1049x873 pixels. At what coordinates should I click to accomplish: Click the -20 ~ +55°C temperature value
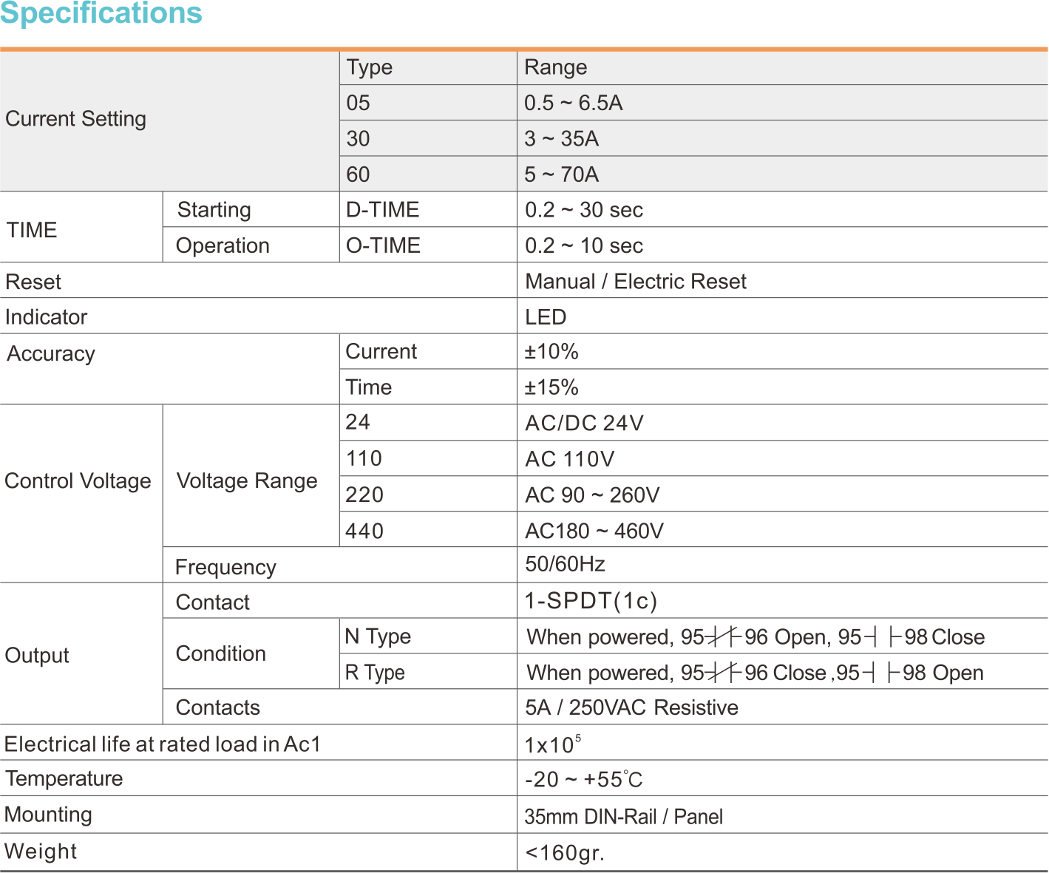click(x=583, y=780)
